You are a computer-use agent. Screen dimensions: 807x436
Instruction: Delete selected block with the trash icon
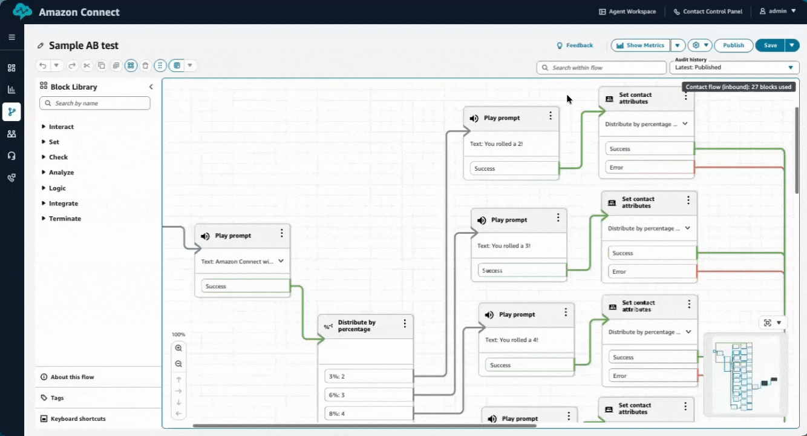145,65
